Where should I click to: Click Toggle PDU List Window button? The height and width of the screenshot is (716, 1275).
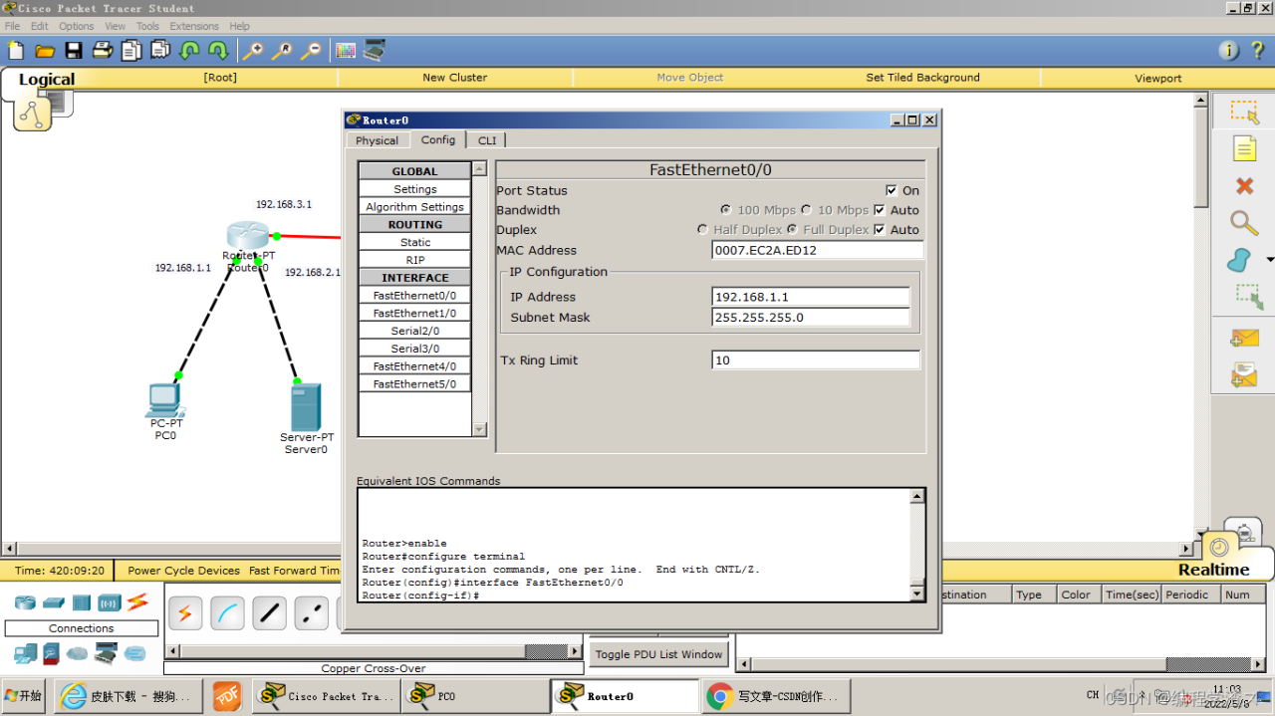click(659, 654)
